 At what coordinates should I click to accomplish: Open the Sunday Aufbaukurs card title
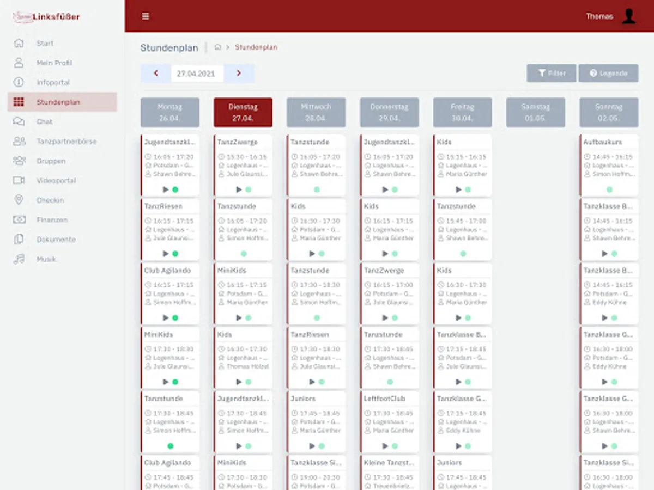pyautogui.click(x=602, y=142)
